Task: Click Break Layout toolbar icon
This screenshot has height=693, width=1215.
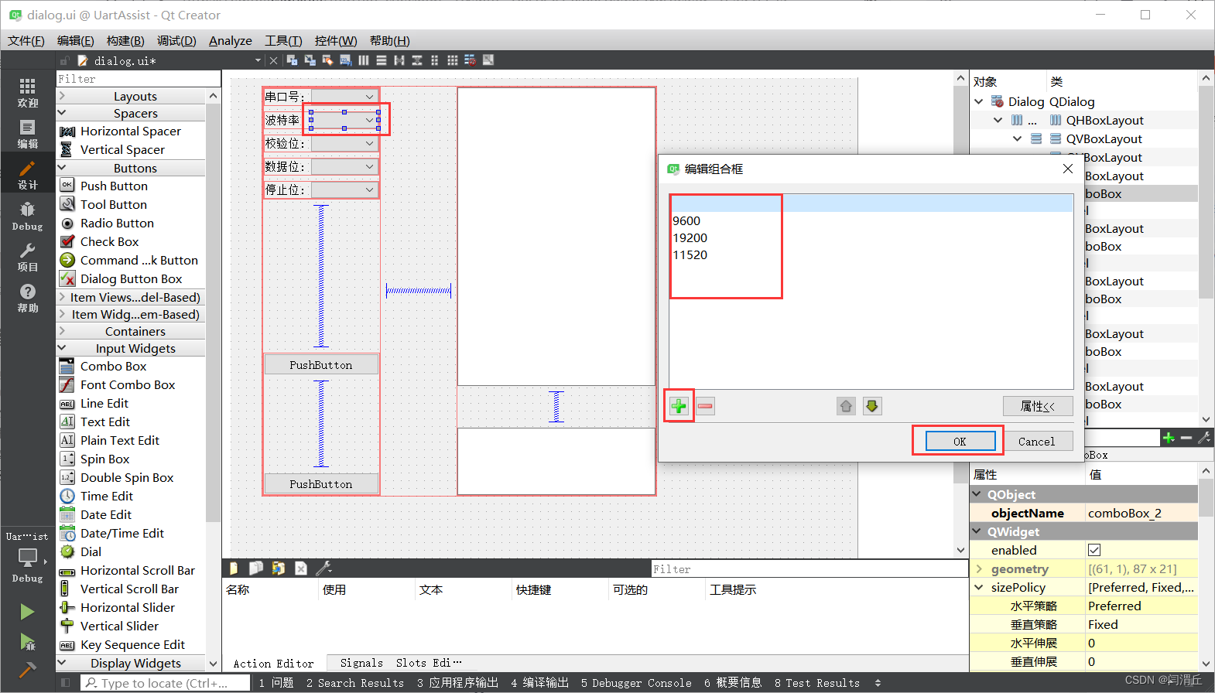Action: click(470, 60)
